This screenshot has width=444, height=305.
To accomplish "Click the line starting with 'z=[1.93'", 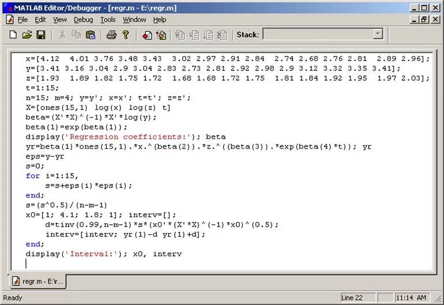I will coord(228,78).
